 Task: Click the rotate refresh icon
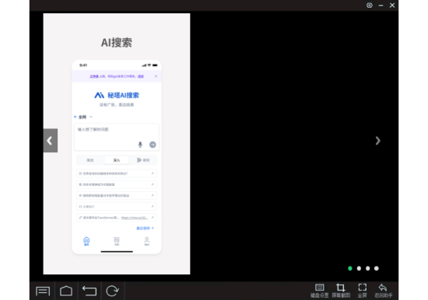pos(112,291)
